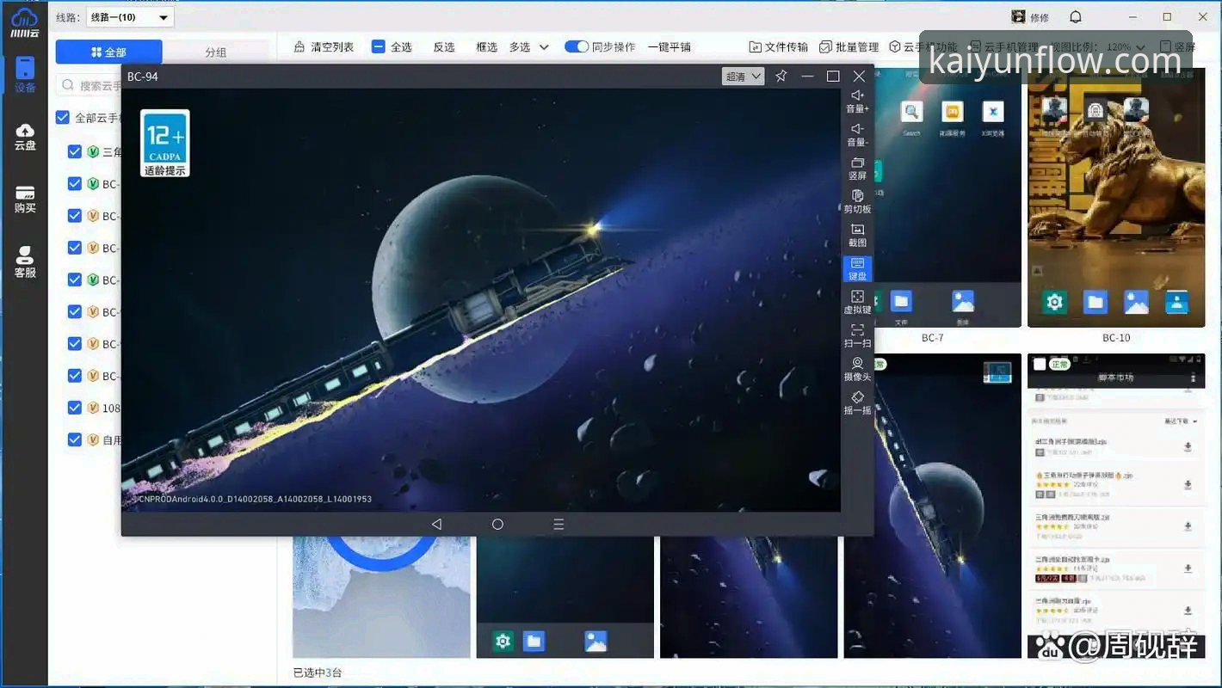Open the 批量管理 batch management menu
Image resolution: width=1222 pixels, height=688 pixels.
pos(849,46)
